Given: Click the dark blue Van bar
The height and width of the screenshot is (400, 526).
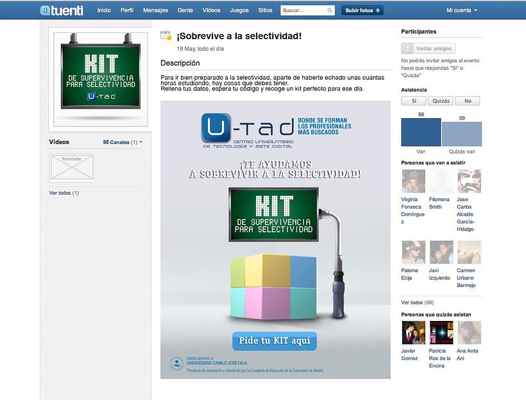Looking at the screenshot, I should point(421,132).
